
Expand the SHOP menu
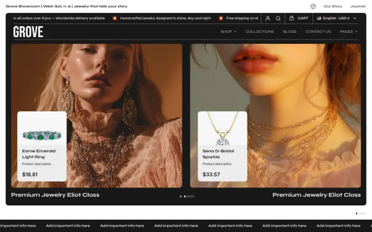(228, 32)
